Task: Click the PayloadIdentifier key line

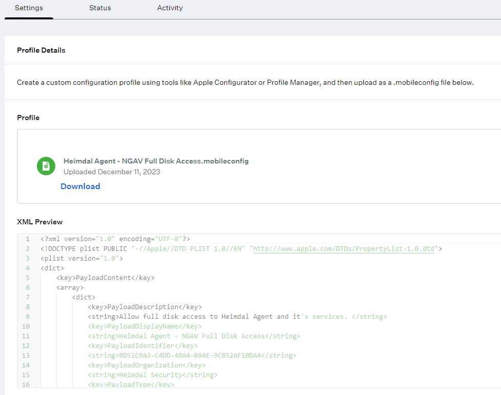Action: point(143,346)
